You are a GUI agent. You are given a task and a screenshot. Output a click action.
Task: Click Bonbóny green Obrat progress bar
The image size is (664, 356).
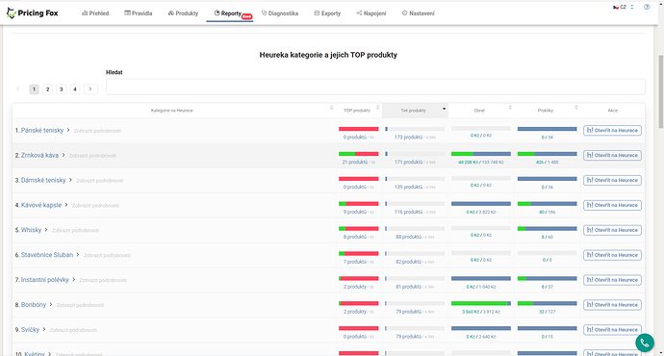[x=479, y=303]
